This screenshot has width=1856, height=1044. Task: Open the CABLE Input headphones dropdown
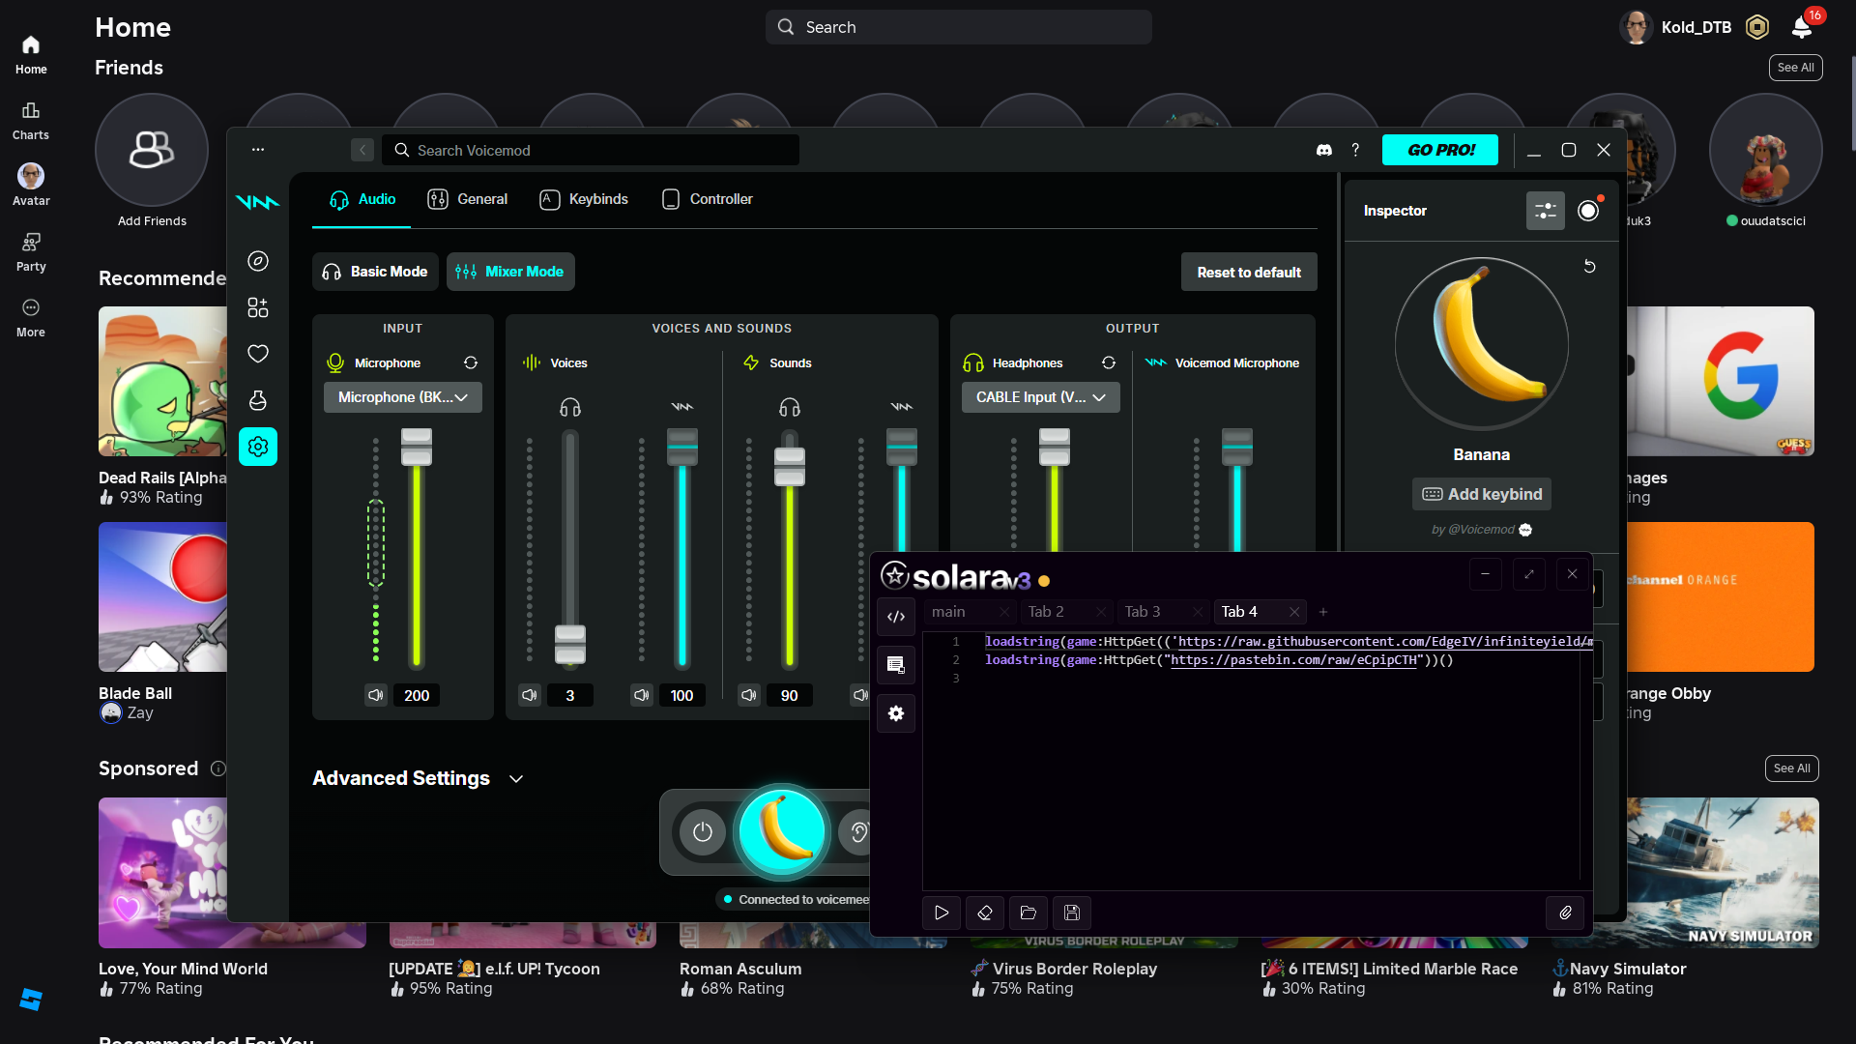coord(1040,397)
